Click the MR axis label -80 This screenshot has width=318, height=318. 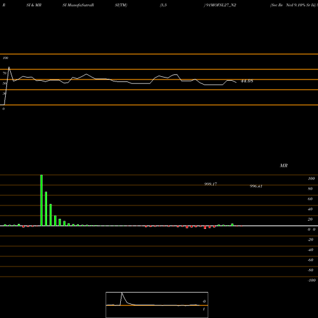tap(310, 270)
